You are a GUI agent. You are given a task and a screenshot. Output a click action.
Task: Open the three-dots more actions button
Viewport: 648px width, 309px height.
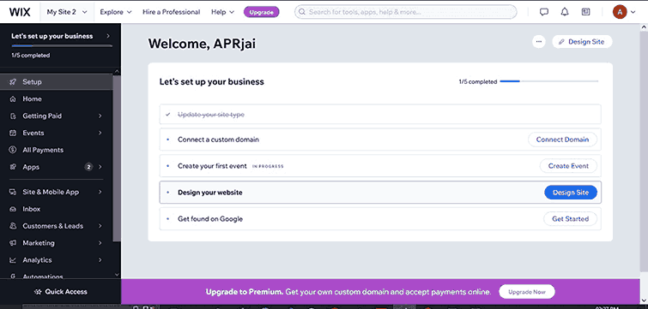coord(538,42)
